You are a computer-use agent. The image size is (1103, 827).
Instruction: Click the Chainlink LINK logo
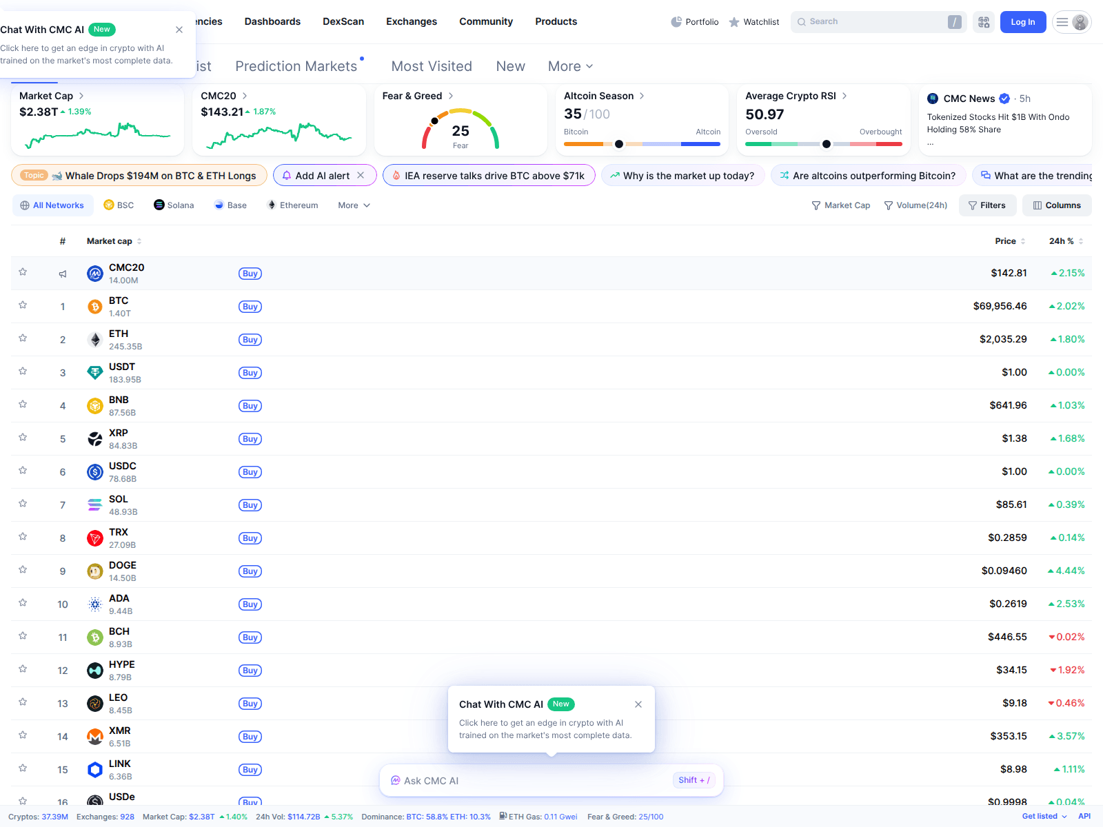(x=95, y=770)
